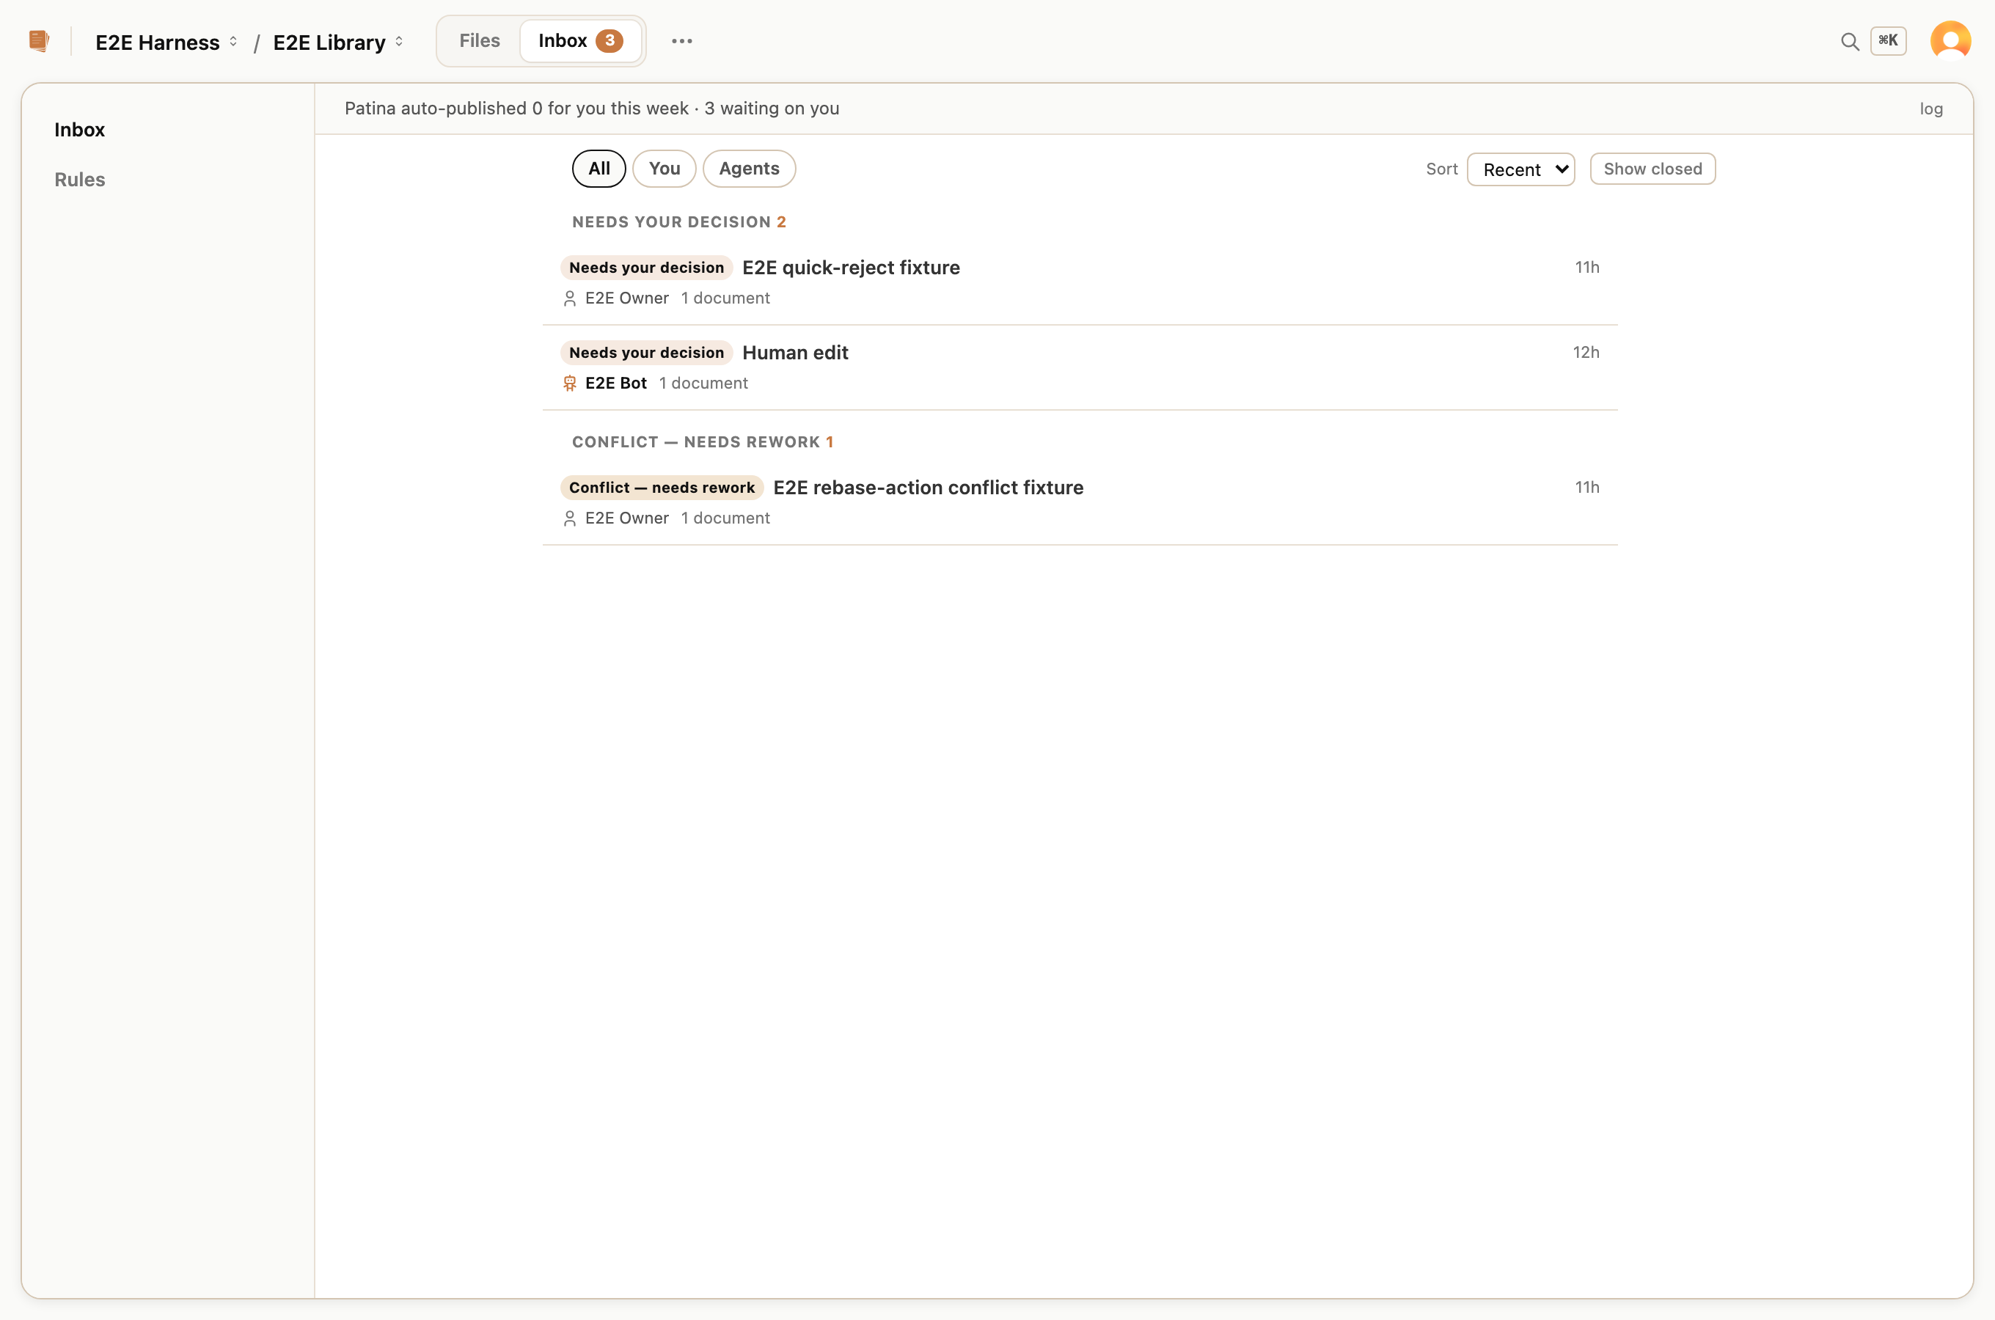Click the Patina auto-published banner text

pos(592,109)
